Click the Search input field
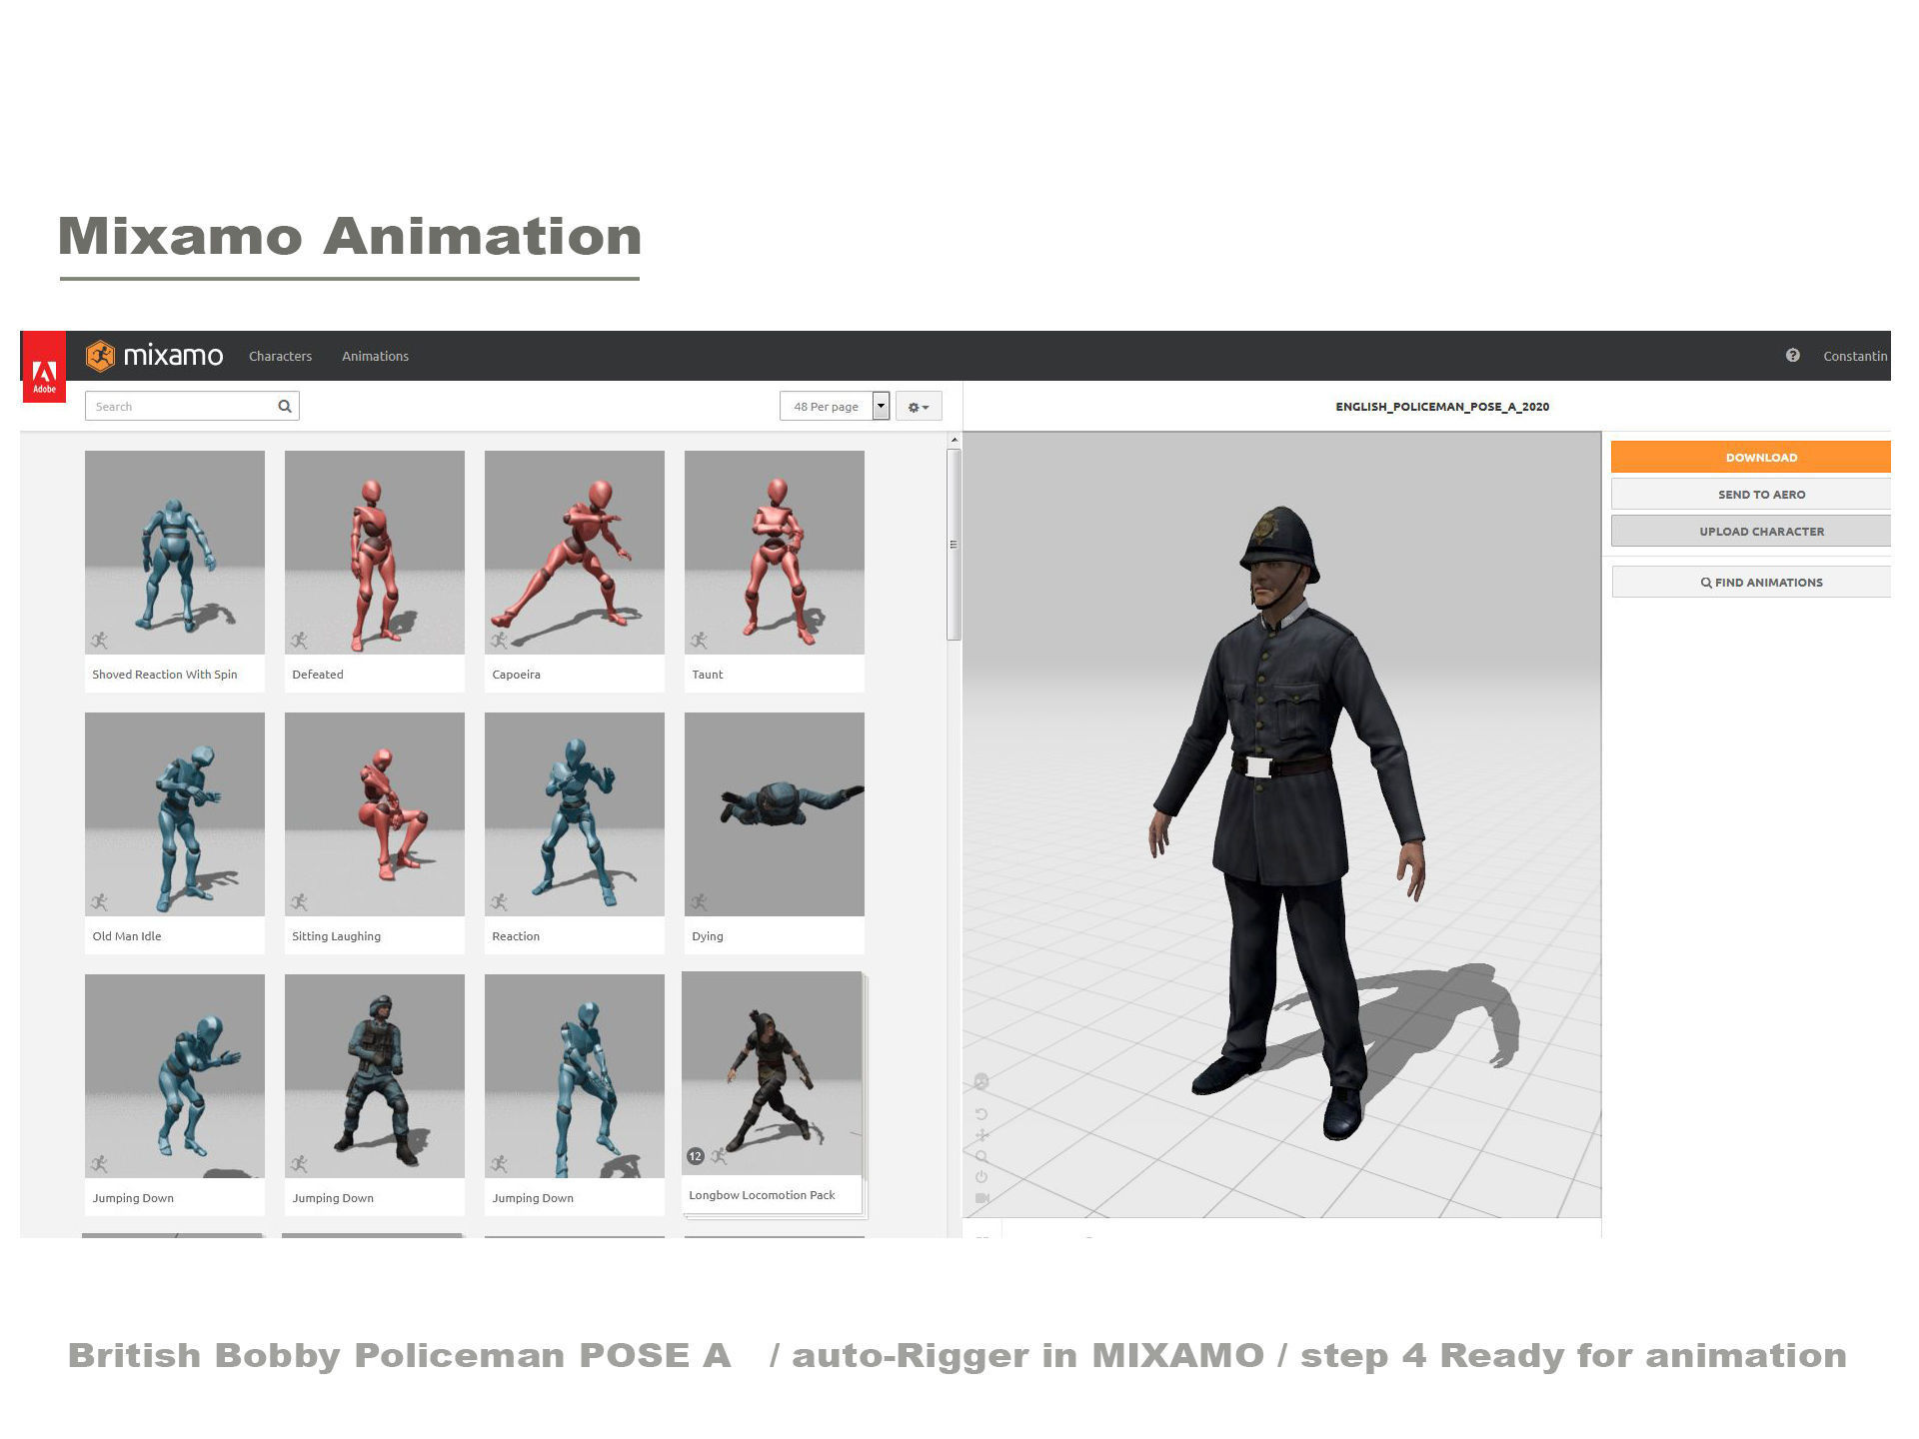 coord(192,406)
